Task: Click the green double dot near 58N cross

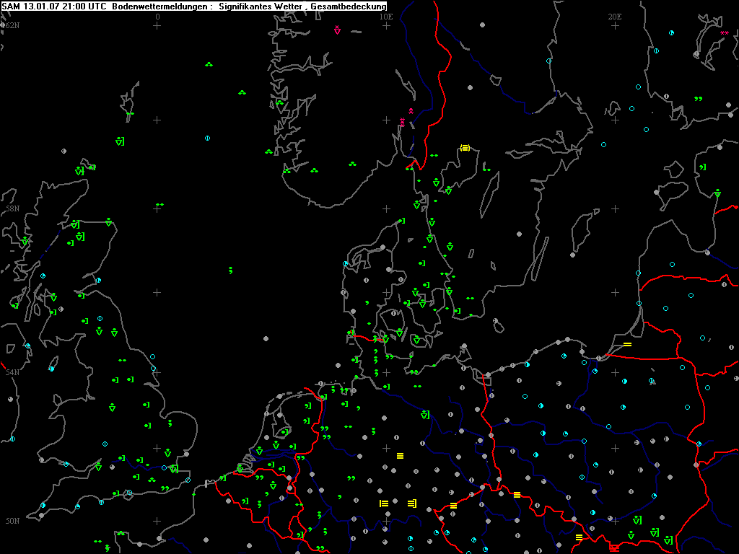Action: click(x=159, y=205)
